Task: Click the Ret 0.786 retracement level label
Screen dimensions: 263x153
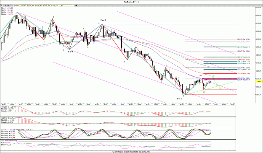Action: (x=244, y=39)
